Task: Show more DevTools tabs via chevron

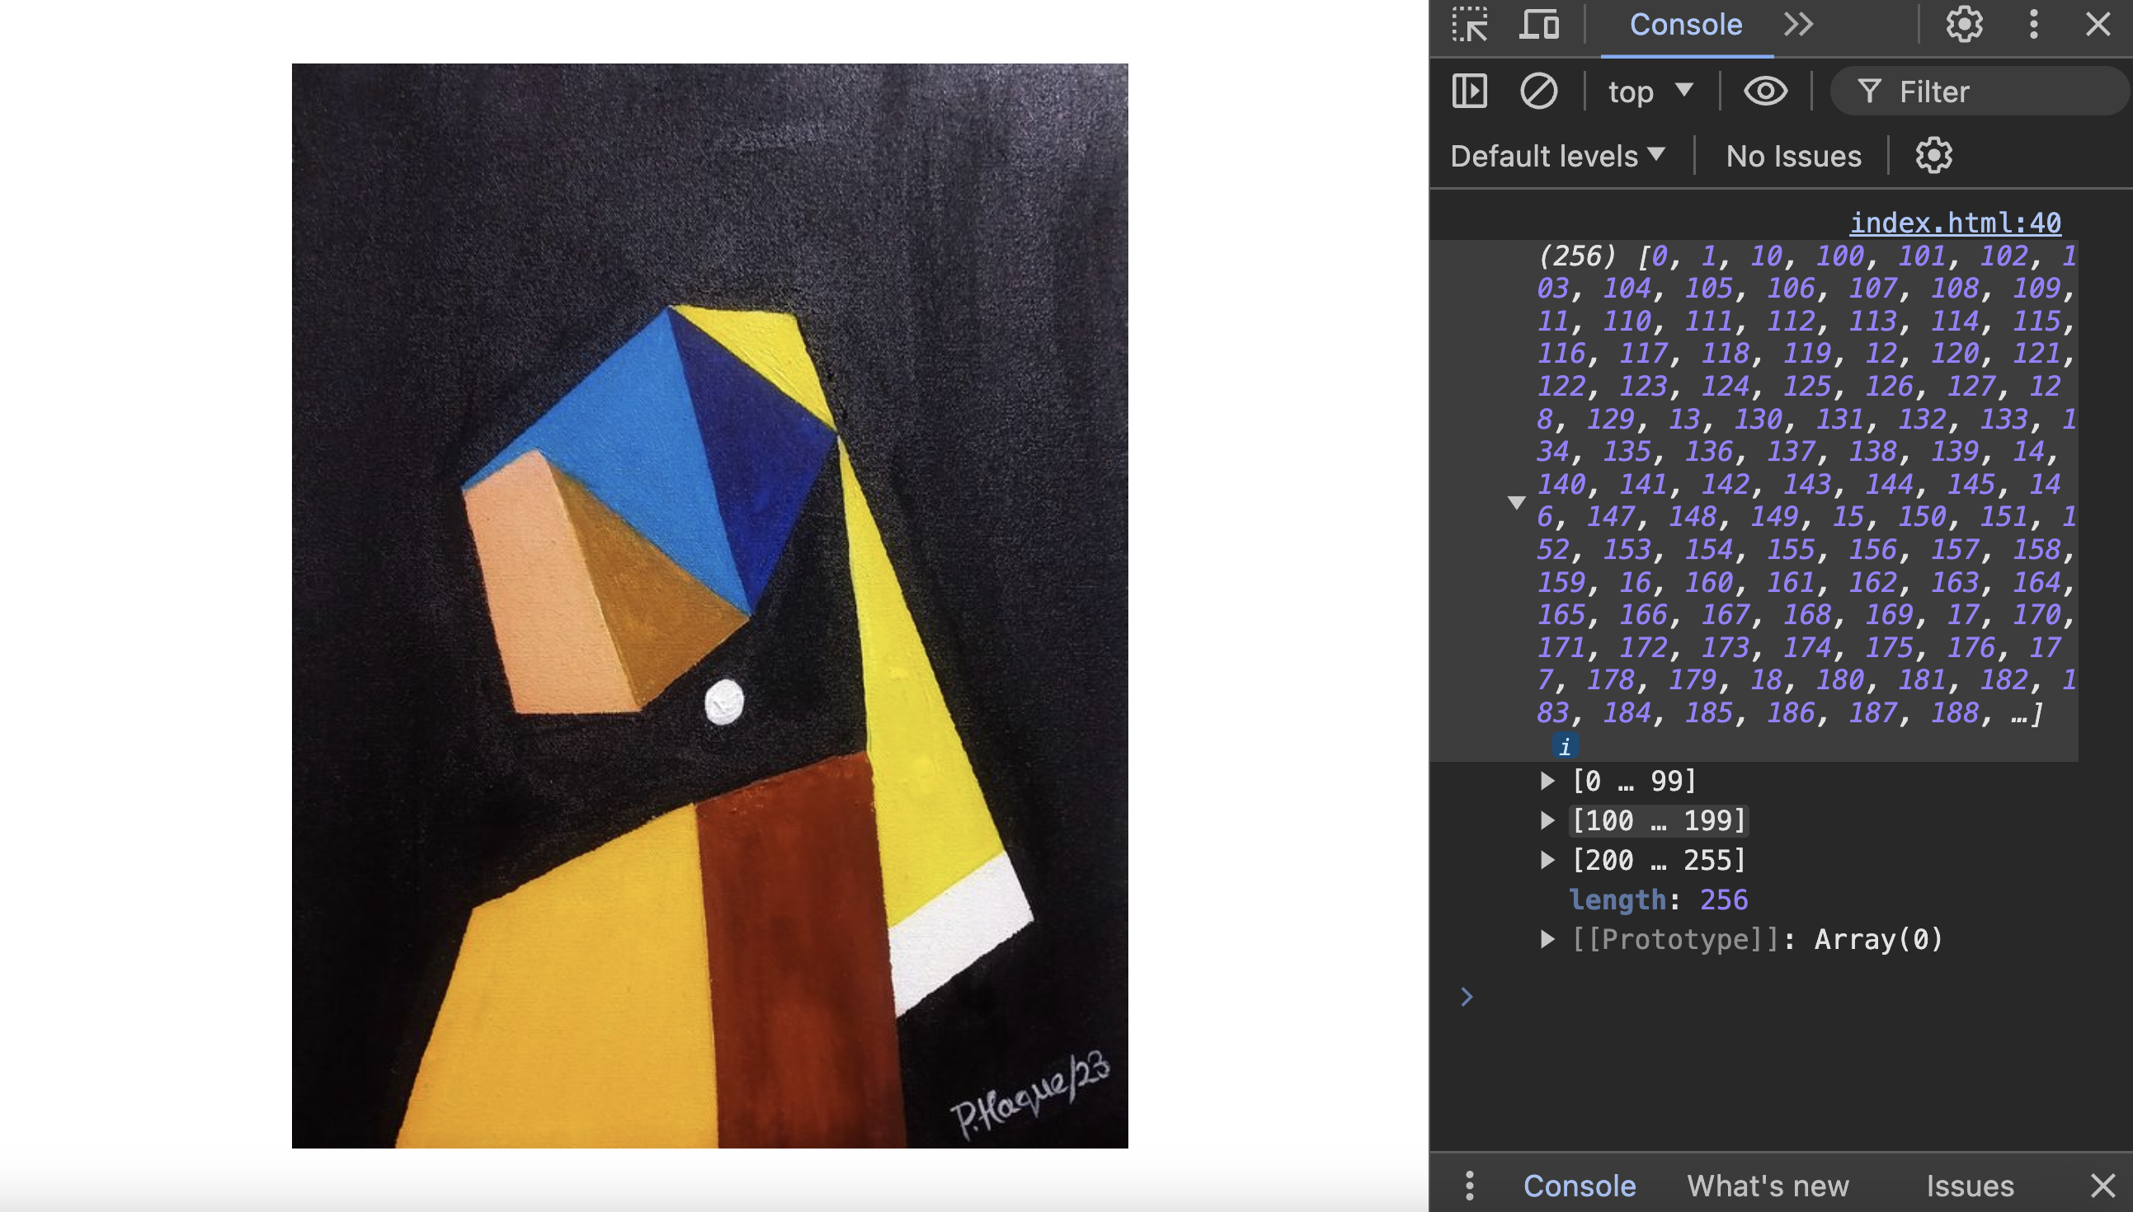Action: coord(1798,24)
